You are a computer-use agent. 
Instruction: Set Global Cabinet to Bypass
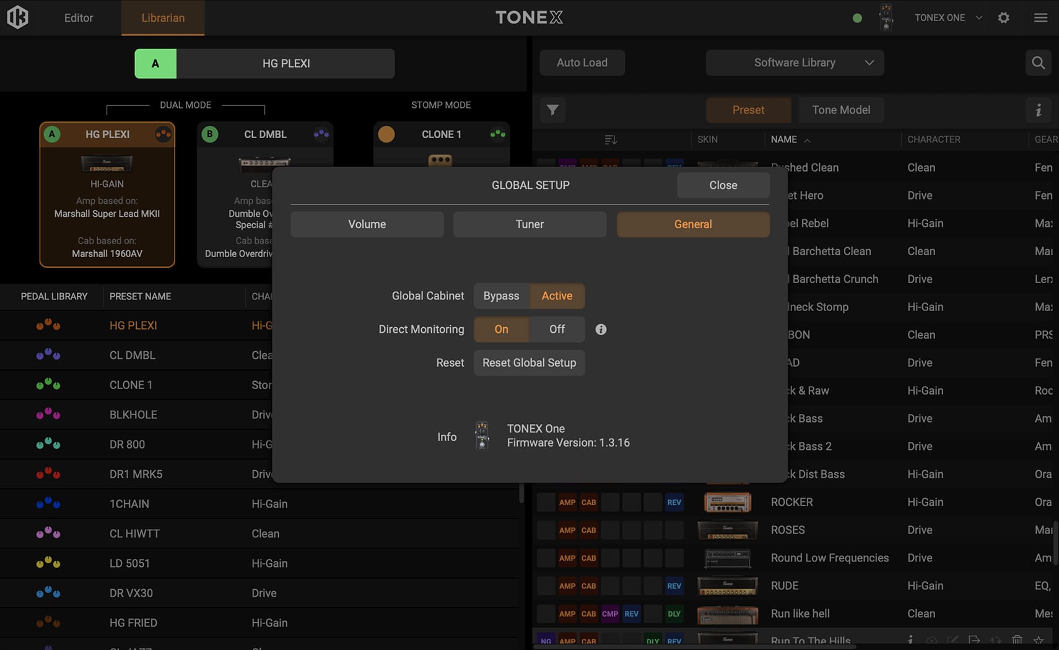click(501, 296)
